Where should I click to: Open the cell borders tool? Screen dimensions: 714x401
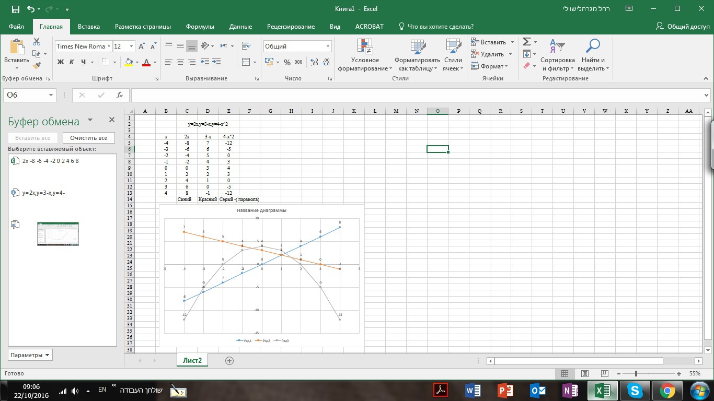(106, 62)
